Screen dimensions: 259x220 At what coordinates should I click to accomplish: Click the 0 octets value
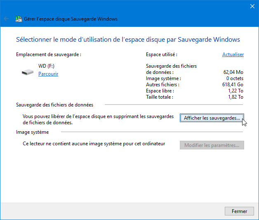click(x=235, y=78)
